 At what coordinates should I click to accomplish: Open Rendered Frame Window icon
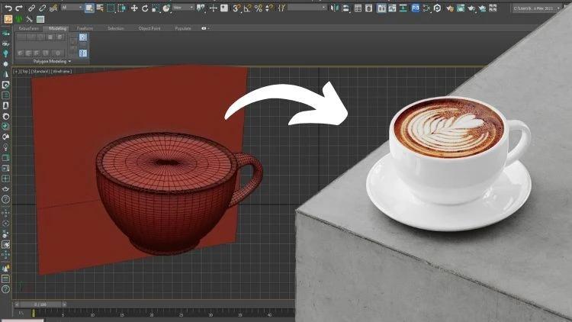click(x=461, y=8)
